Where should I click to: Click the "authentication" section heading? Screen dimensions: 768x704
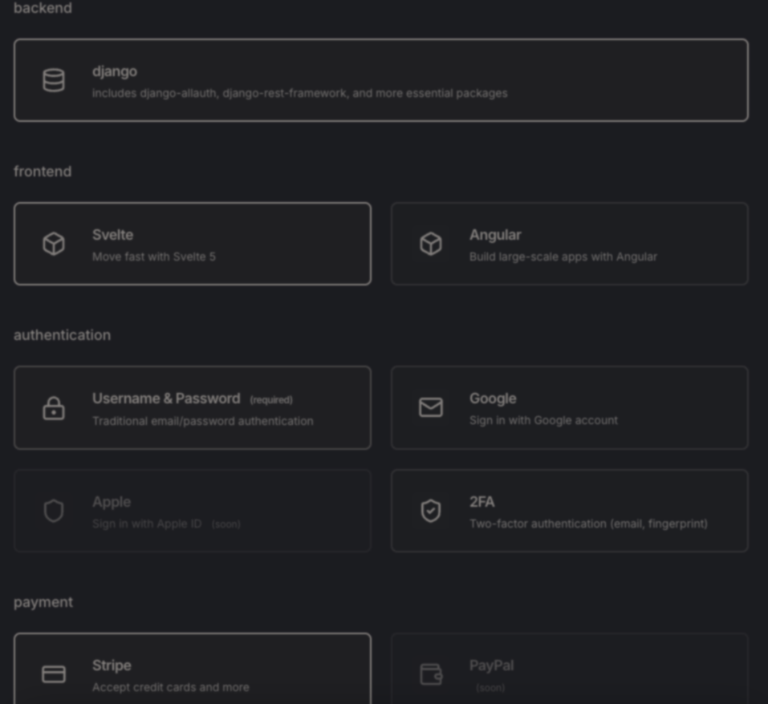(x=63, y=335)
